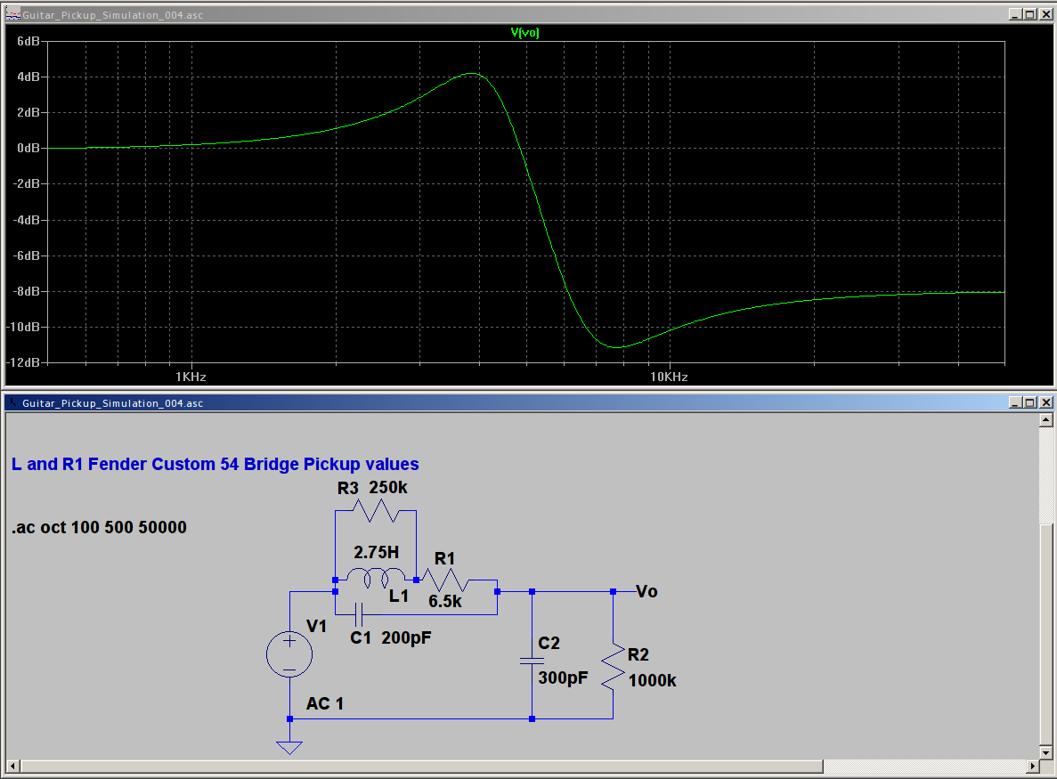The height and width of the screenshot is (779, 1057).
Task: Click the voltage source V1 symbol
Action: tap(289, 654)
